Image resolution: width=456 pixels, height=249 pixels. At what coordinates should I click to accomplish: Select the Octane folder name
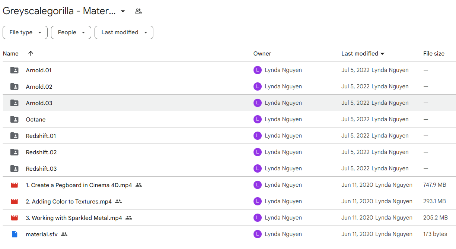[36, 120]
